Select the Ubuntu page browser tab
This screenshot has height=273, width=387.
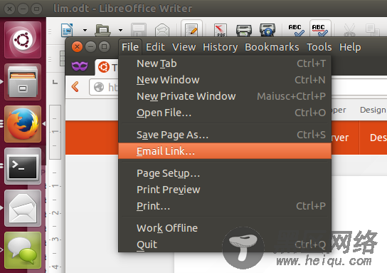point(107,67)
